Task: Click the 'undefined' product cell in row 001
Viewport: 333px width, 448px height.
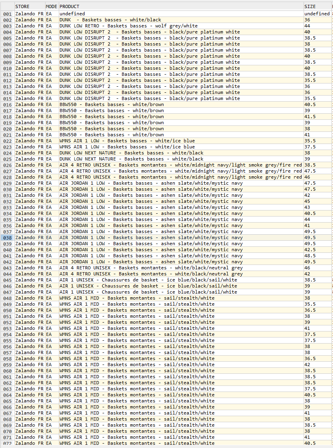Action: (x=181, y=14)
